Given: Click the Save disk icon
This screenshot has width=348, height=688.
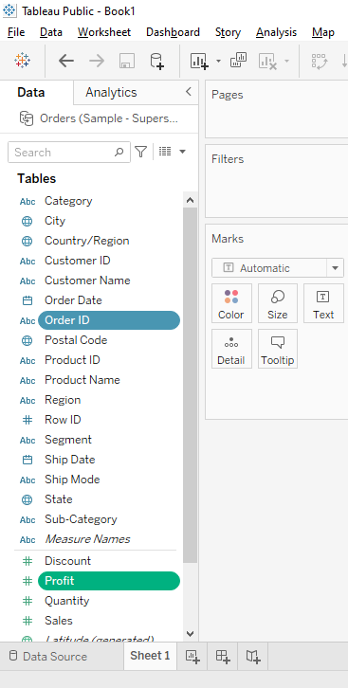Looking at the screenshot, I should tap(127, 61).
